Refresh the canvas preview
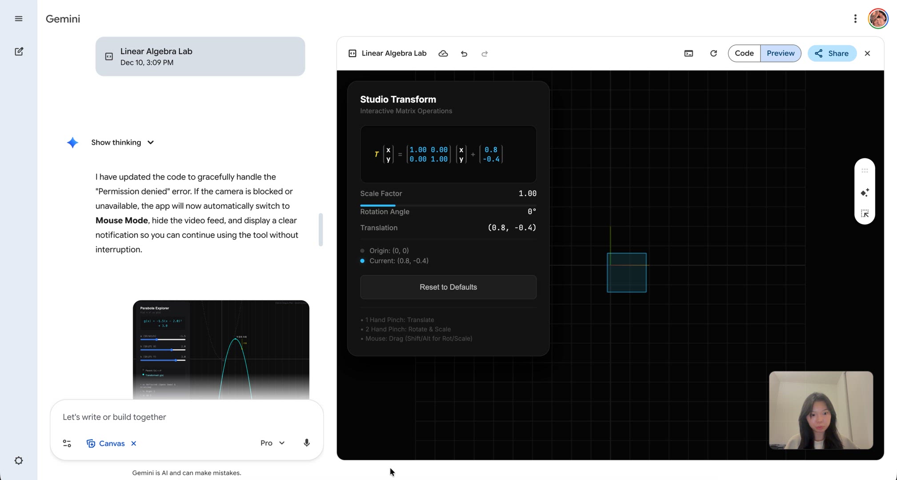897x480 pixels. point(713,53)
